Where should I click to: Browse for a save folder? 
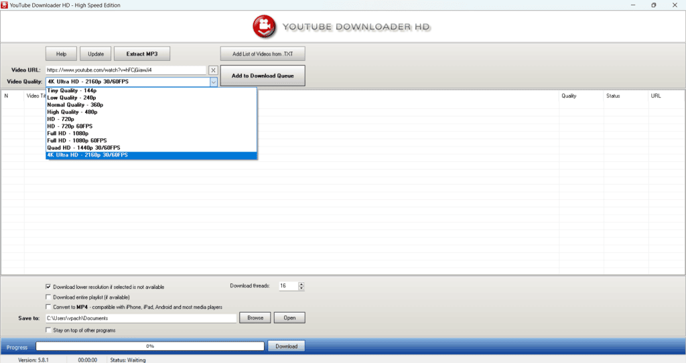click(x=255, y=318)
